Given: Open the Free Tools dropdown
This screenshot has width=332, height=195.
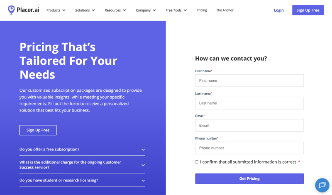Looking at the screenshot, I should pyautogui.click(x=176, y=10).
